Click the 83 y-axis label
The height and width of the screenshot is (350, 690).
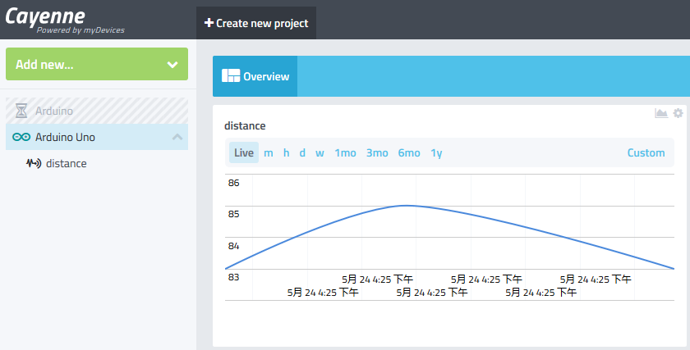tap(233, 277)
